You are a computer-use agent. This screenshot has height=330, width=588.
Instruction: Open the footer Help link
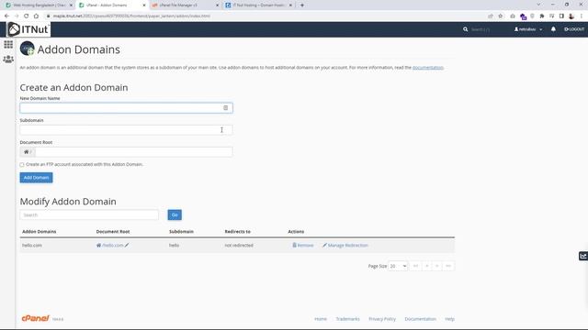tap(449, 319)
